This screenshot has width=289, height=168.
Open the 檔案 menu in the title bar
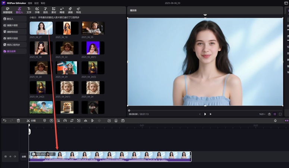(30, 3)
